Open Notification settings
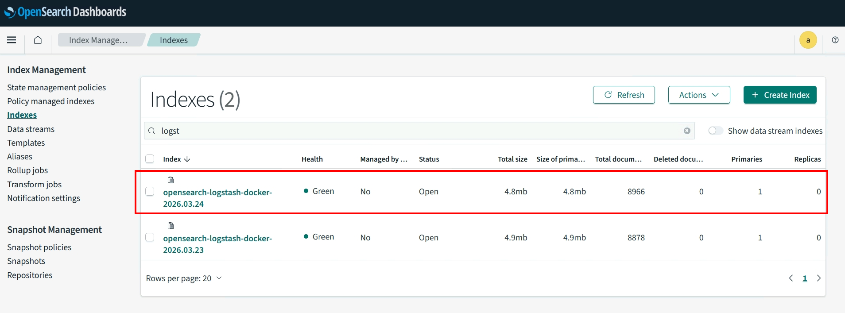 coord(43,198)
